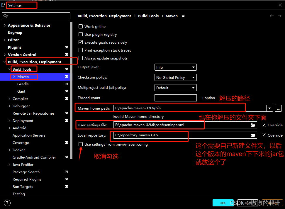Screen dimensions: 285x209
Task: Close the Settings dialog
Action: click(x=280, y=5)
